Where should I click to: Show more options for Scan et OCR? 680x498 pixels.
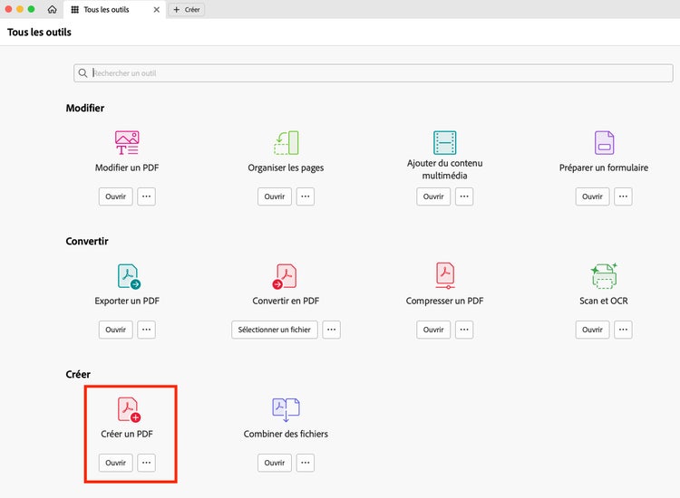tap(623, 330)
